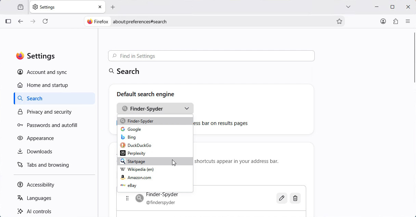Open a new tab with plus button
The height and width of the screenshot is (217, 416).
(x=113, y=7)
